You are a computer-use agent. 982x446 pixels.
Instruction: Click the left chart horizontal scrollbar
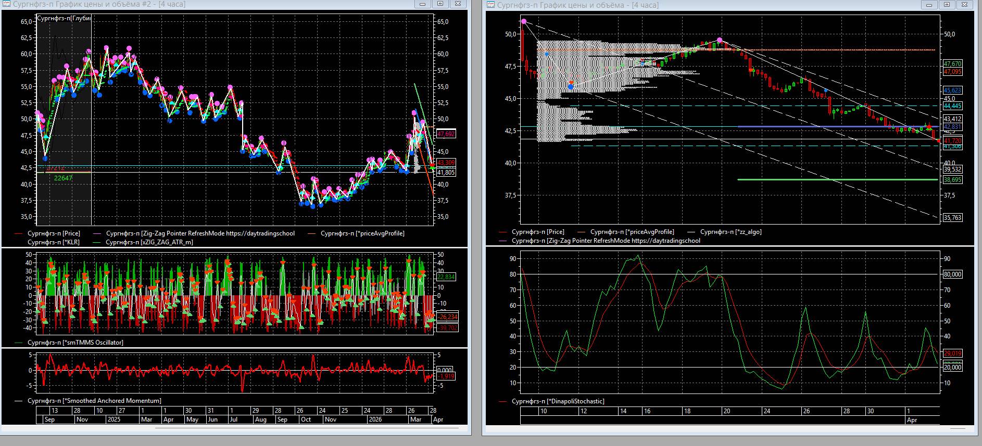[292, 428]
